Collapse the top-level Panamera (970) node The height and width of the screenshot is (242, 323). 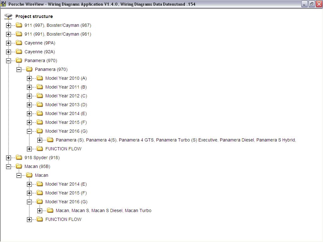(9, 61)
